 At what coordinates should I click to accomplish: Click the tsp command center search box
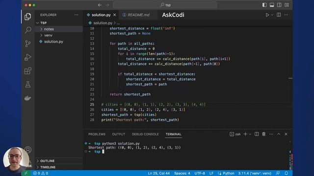[165, 5]
